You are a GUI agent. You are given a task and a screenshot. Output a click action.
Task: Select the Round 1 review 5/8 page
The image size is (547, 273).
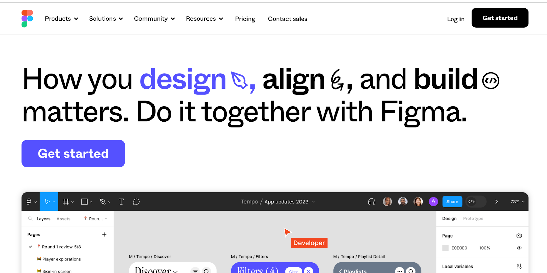point(61,247)
